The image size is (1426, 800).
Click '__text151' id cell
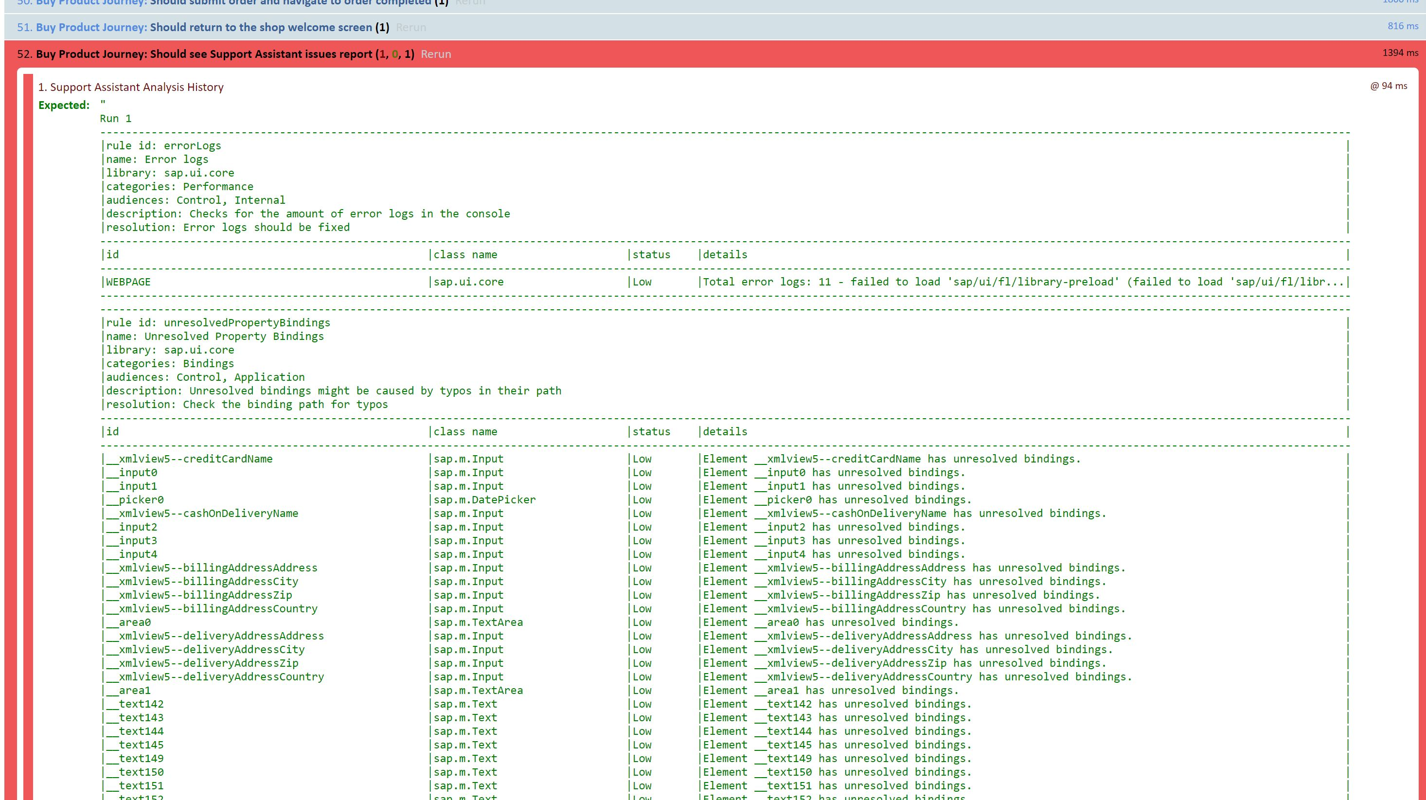click(x=135, y=785)
